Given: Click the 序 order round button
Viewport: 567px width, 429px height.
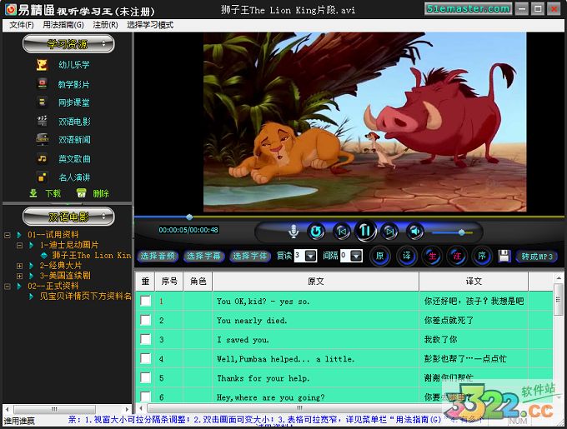Looking at the screenshot, I should [x=482, y=256].
